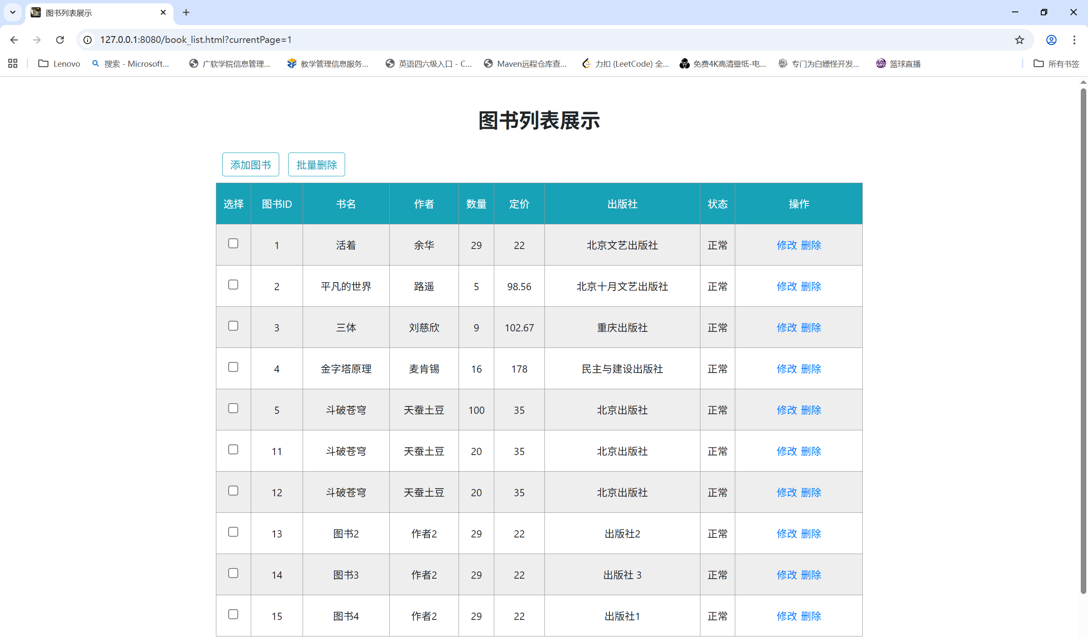Open the 所有书签 bookmarks folder

1056,64
